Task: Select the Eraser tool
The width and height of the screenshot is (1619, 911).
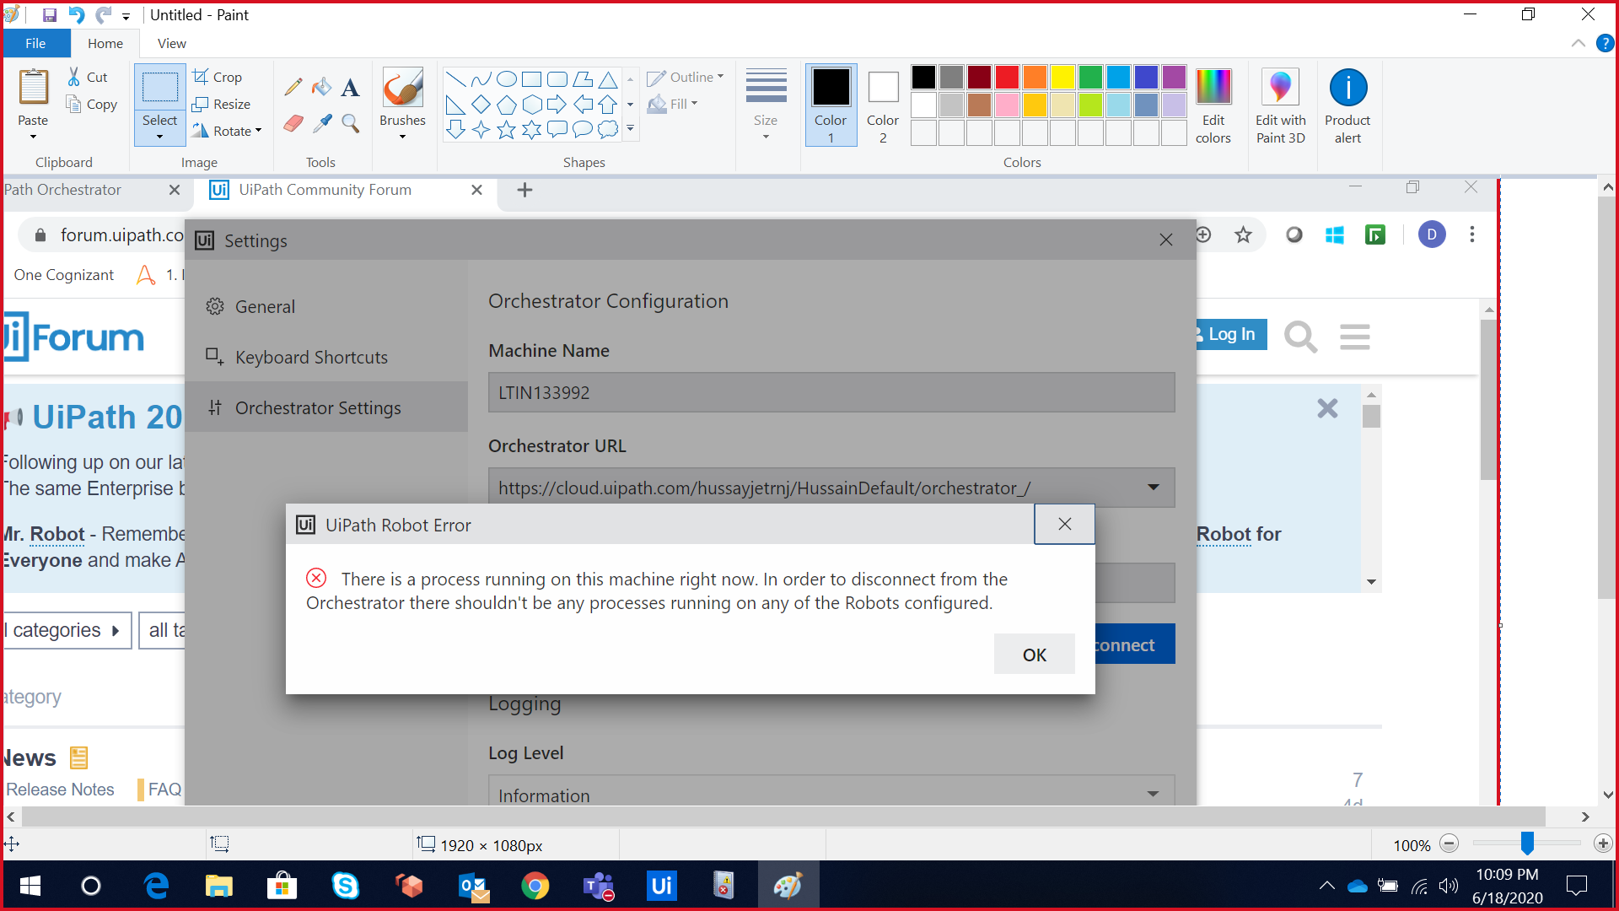Action: point(293,124)
